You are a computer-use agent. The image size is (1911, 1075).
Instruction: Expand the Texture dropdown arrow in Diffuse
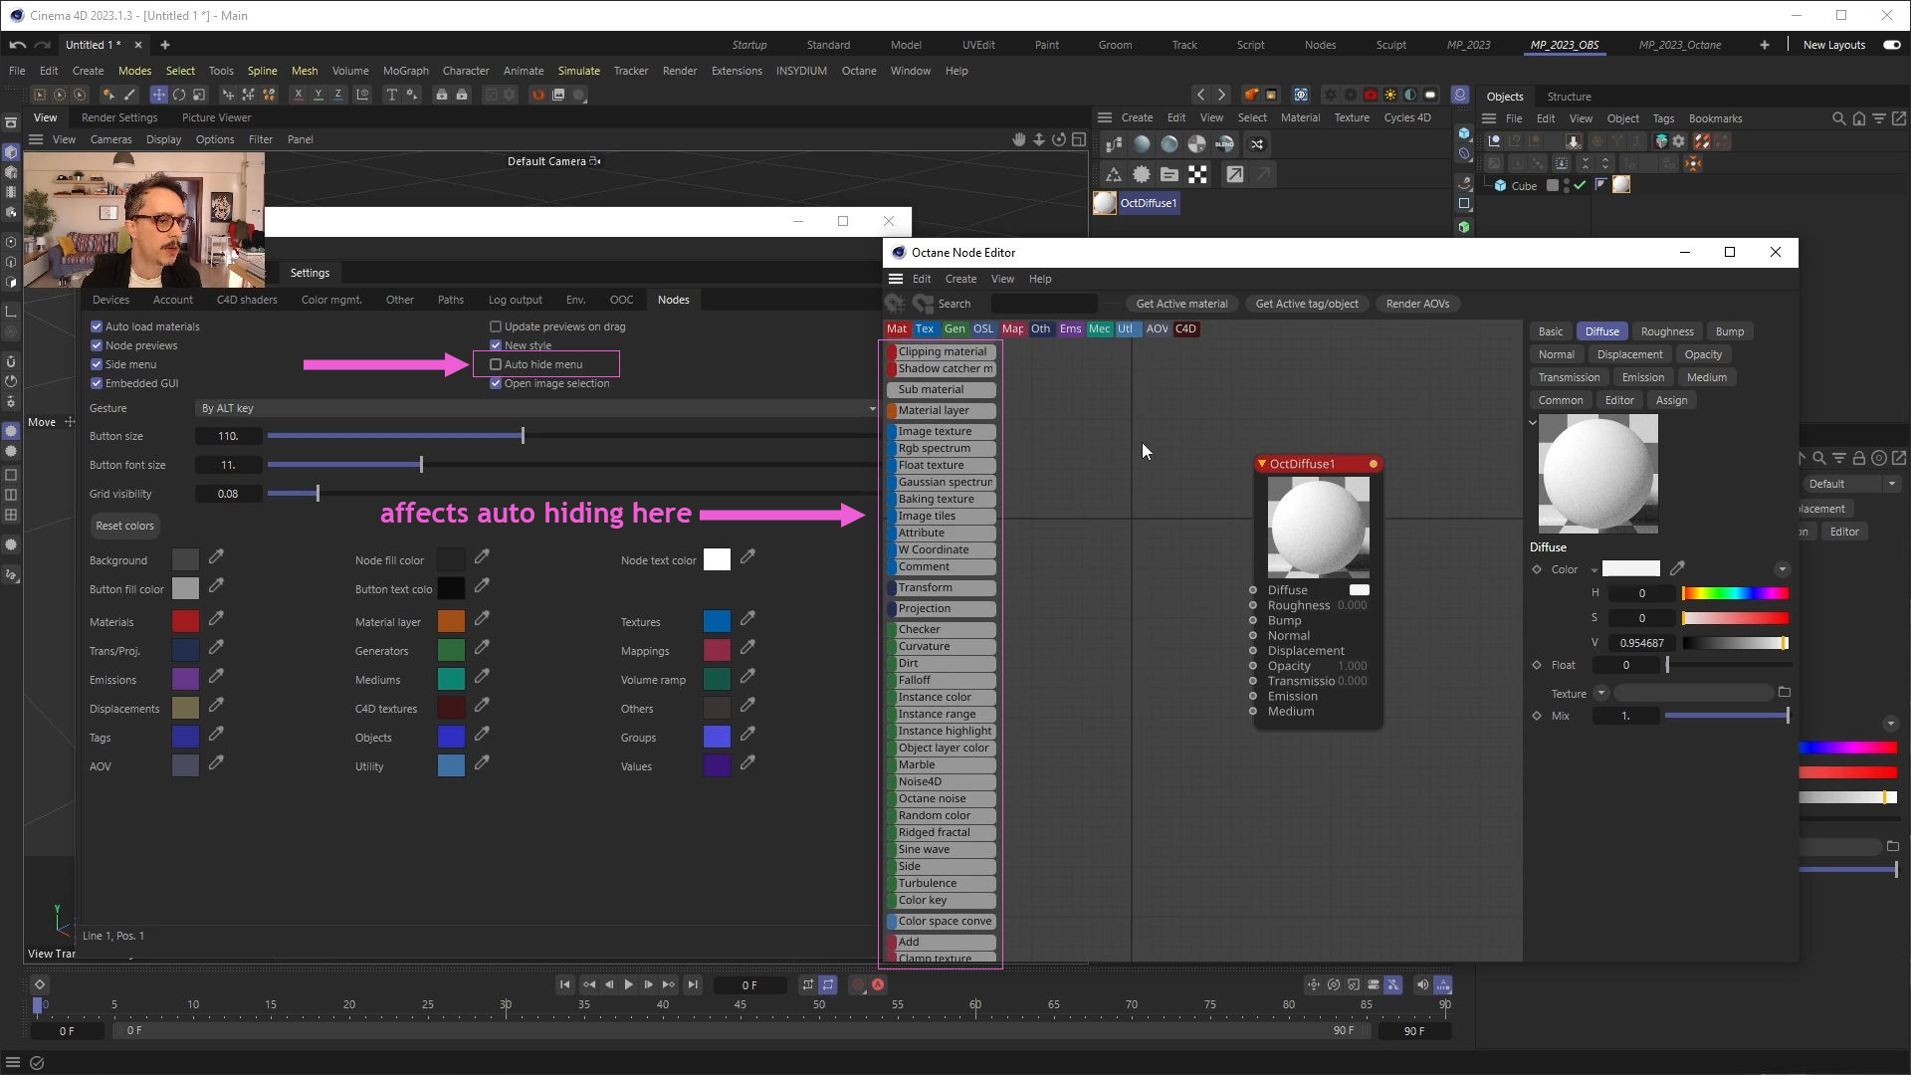(1600, 693)
